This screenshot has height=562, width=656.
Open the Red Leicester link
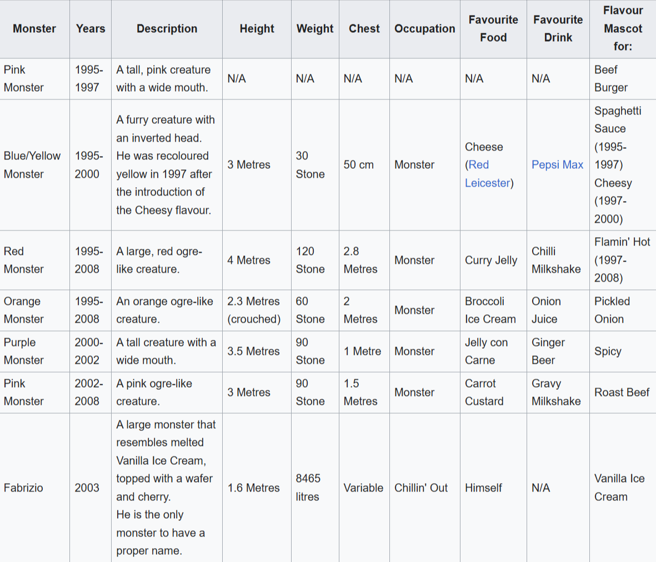[489, 173]
